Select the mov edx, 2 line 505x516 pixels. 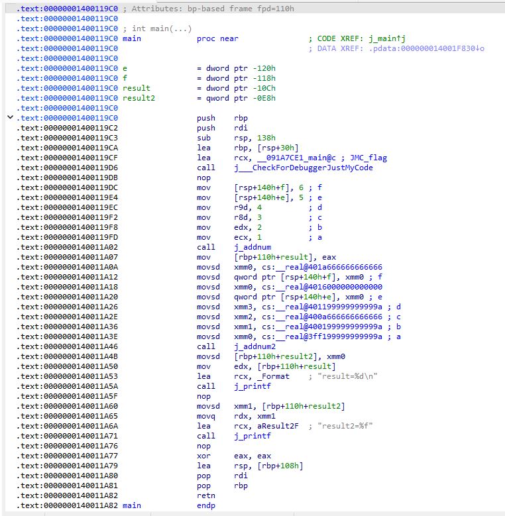click(x=229, y=227)
